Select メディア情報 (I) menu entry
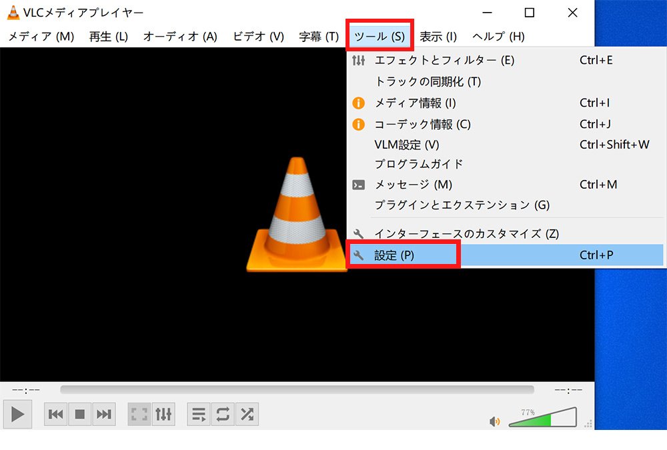Viewport: 667px width, 450px height. point(506,103)
